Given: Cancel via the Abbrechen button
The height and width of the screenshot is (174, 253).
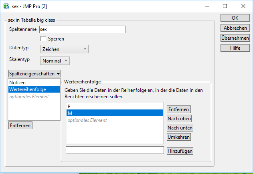Looking at the screenshot, I should tap(235, 28).
